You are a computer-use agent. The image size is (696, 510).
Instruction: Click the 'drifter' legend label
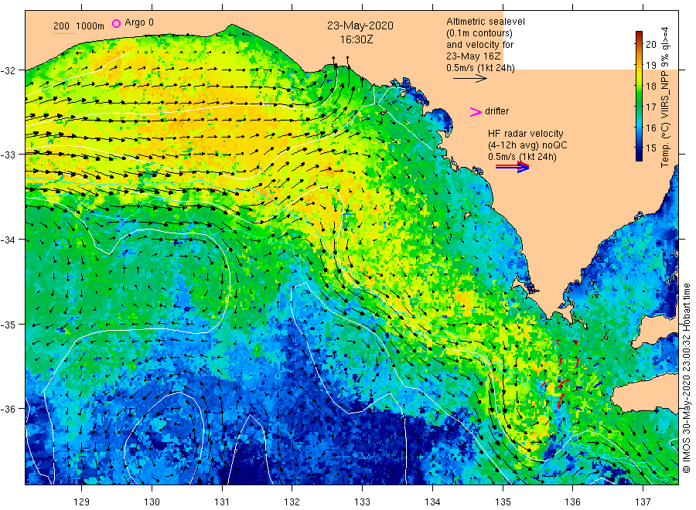496,111
